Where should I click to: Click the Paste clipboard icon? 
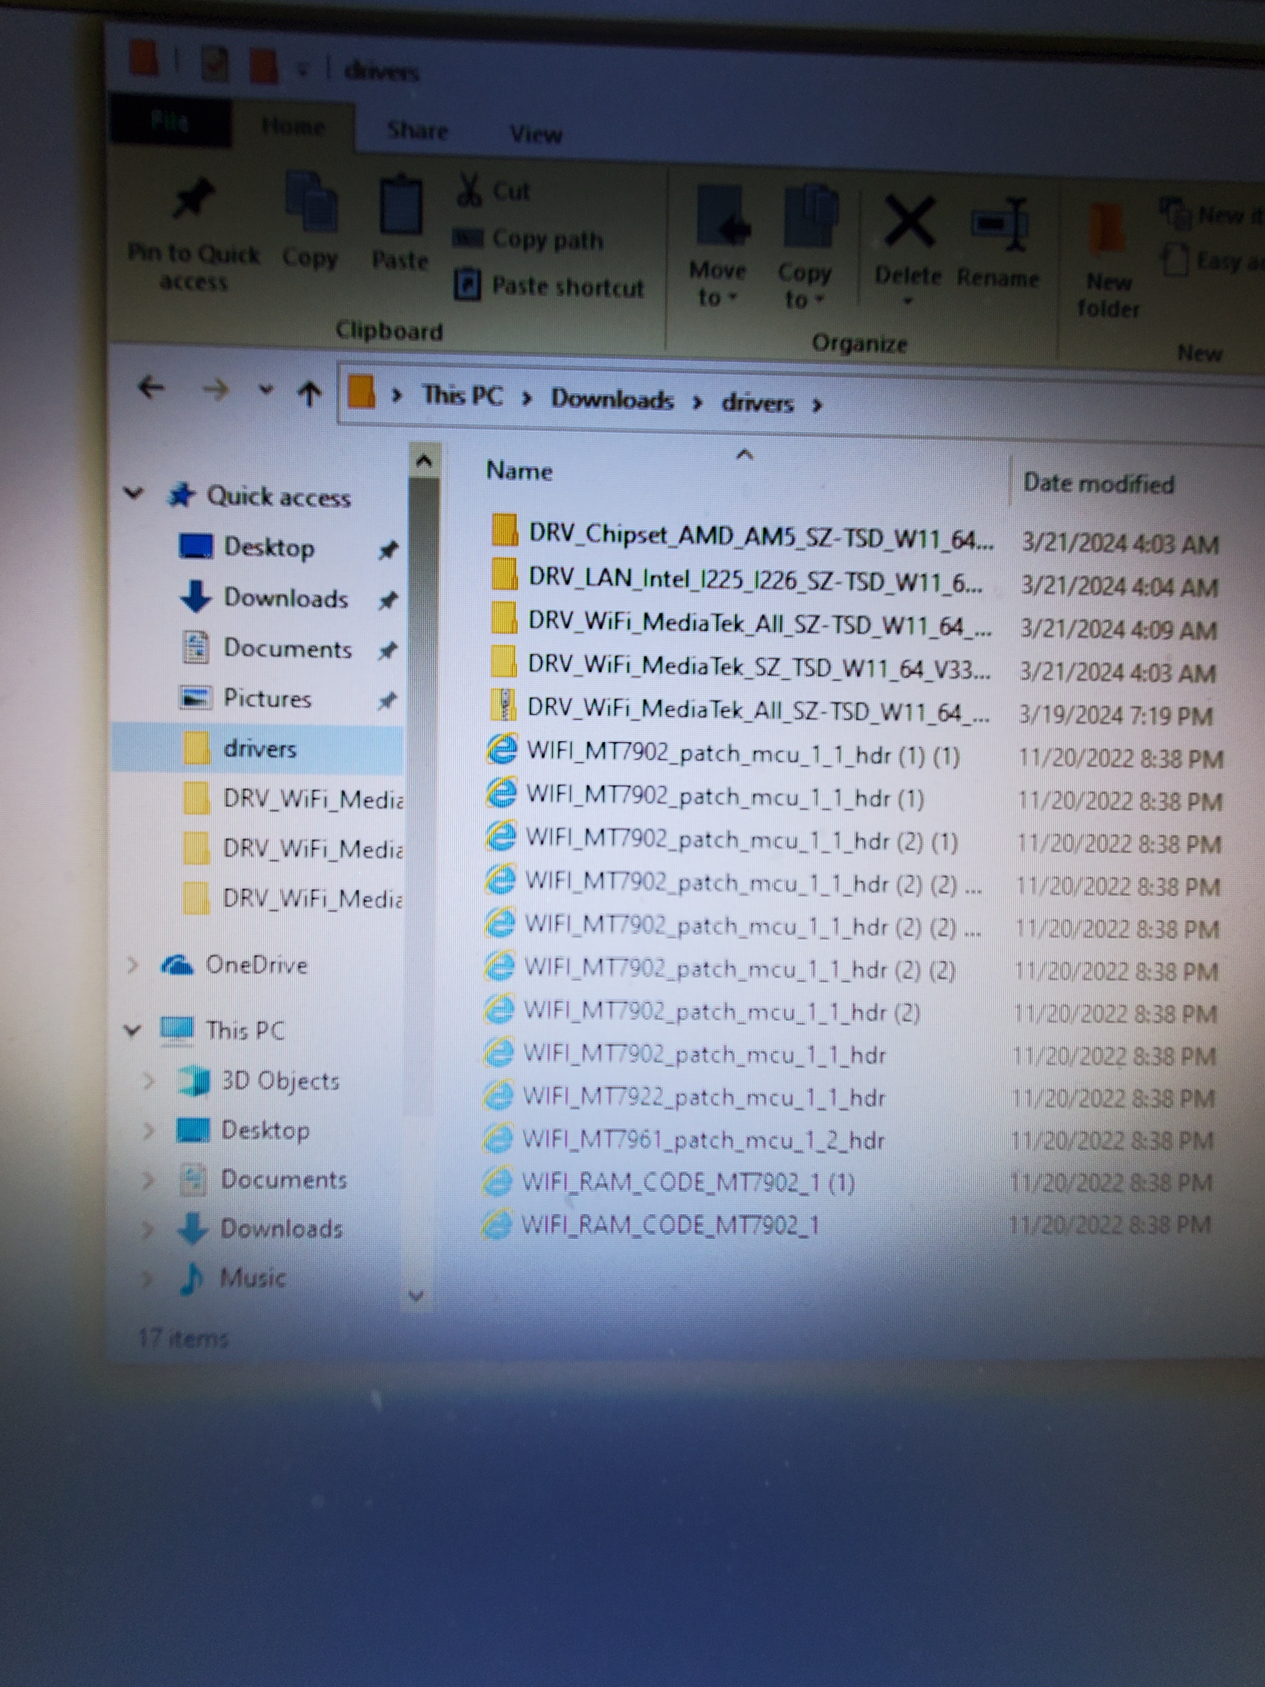click(400, 204)
